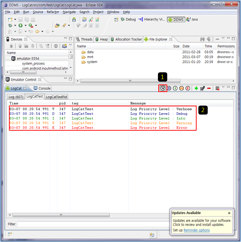The height and width of the screenshot is (242, 241).
Task: Close the Updates Available popup
Action: point(229,213)
